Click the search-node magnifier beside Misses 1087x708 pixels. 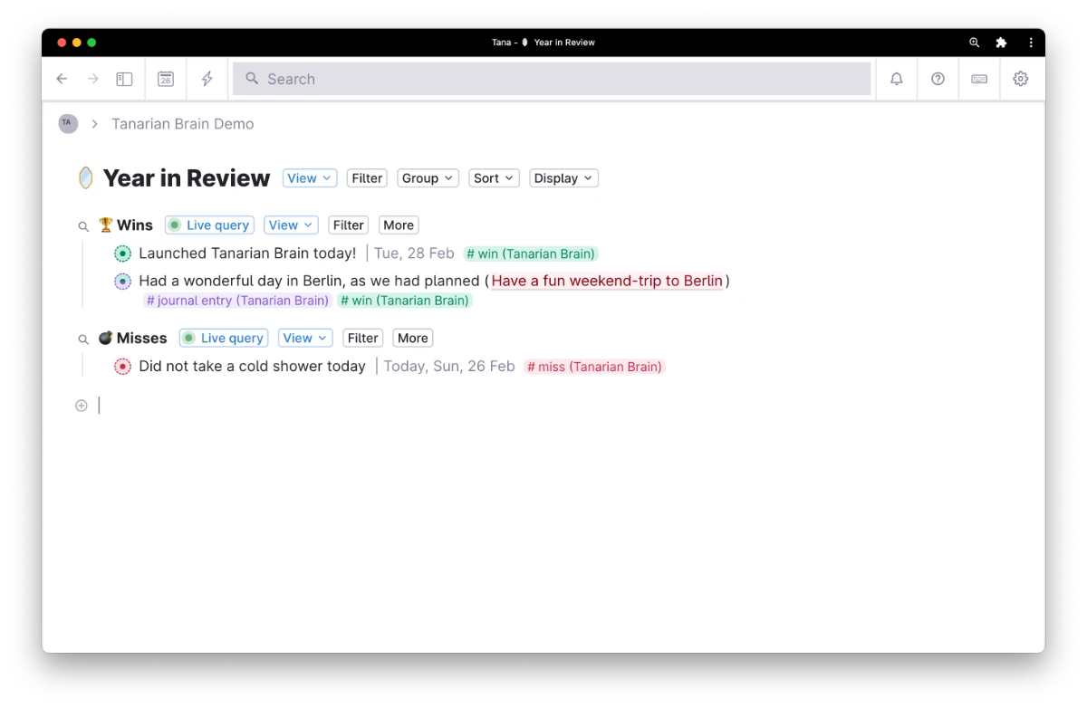coord(83,340)
